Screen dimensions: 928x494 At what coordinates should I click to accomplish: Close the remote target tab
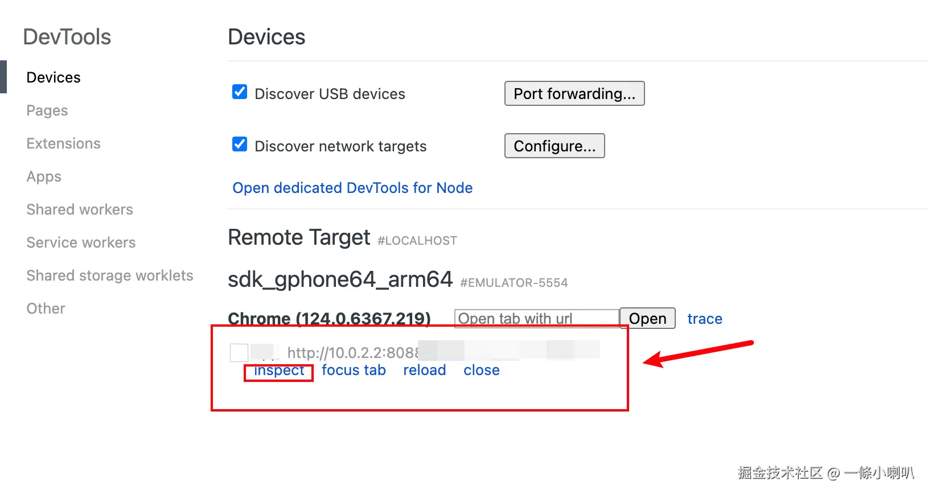click(481, 370)
